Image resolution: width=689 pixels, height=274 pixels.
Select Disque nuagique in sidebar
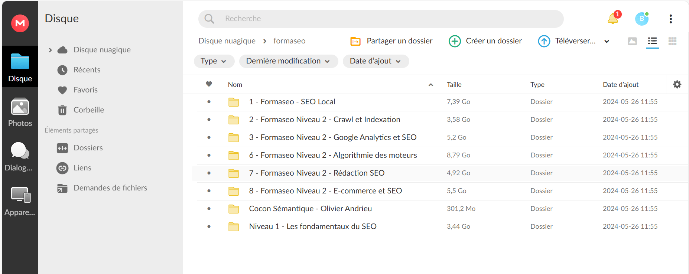pyautogui.click(x=102, y=50)
